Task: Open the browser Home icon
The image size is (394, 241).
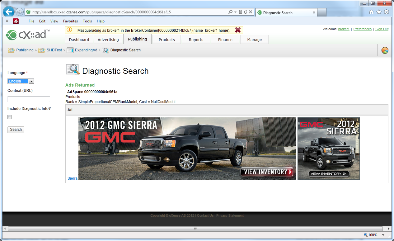Action: click(x=371, y=12)
